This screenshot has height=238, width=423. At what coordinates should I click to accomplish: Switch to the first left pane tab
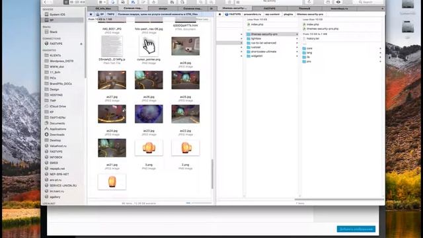coord(103,9)
